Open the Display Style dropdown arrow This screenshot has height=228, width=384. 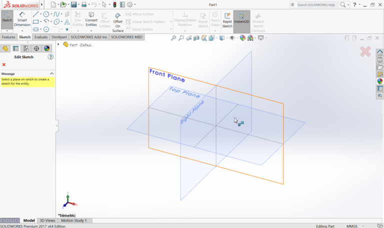click(x=227, y=38)
